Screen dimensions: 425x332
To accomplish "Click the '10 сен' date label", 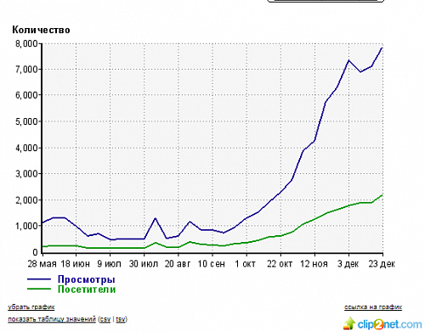I will (x=212, y=264).
